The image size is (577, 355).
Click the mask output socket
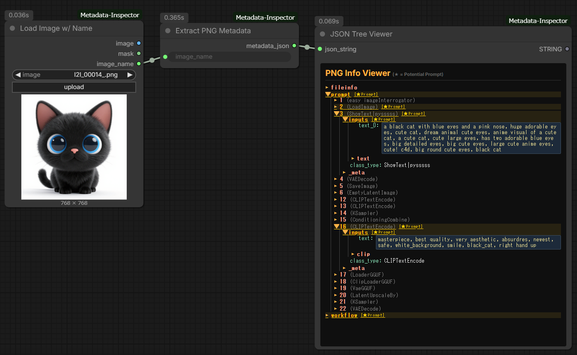coord(139,53)
